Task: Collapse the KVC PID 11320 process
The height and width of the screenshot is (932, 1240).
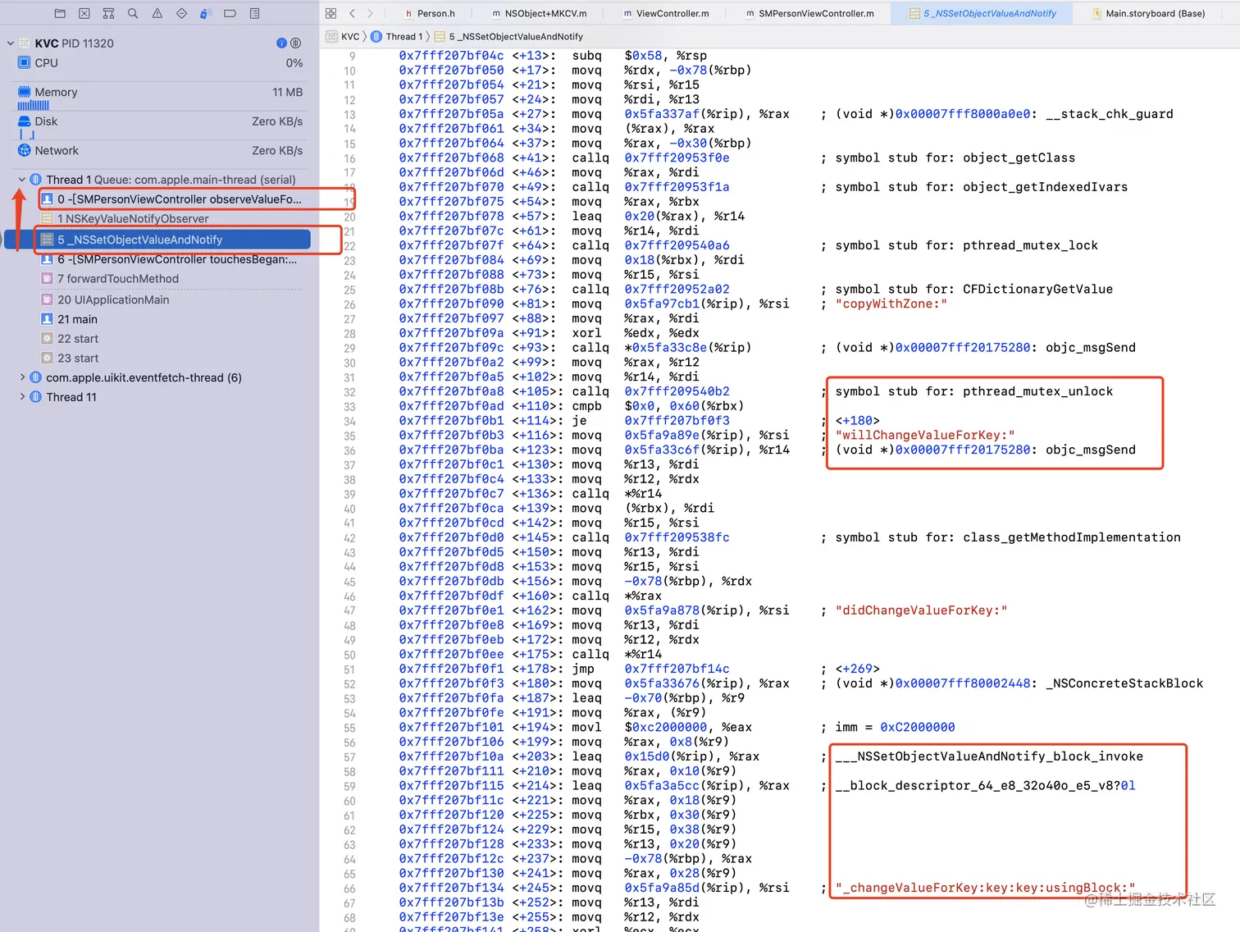Action: (x=11, y=43)
